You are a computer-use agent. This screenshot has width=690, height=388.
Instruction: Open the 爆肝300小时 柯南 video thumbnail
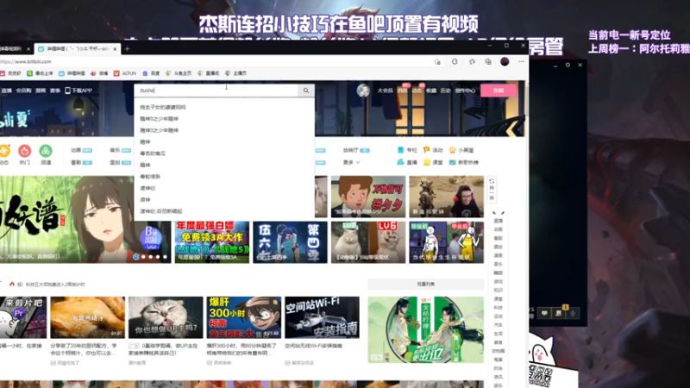[244, 317]
